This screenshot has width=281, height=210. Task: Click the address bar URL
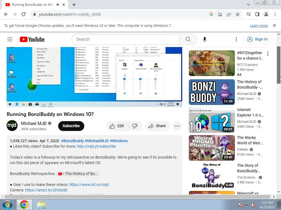pos(70,14)
